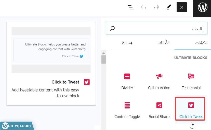Viewport: 211px width, 130px height.
Task: Switch to the مكوّنات blocks tab
Action: tap(201, 43)
